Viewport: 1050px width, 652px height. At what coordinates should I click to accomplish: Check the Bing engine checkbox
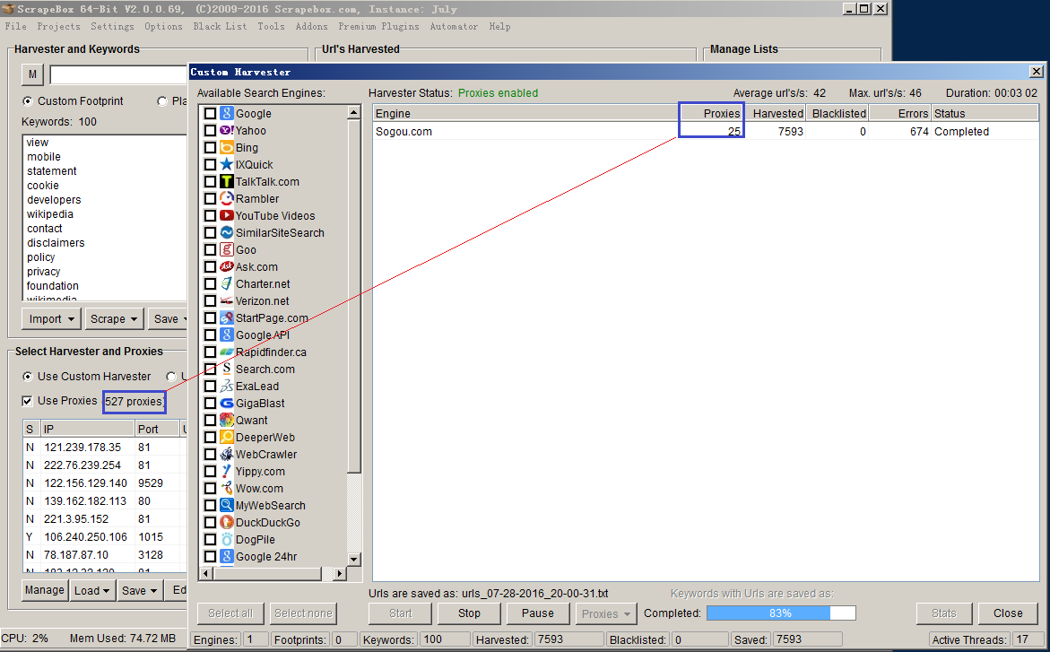[210, 147]
